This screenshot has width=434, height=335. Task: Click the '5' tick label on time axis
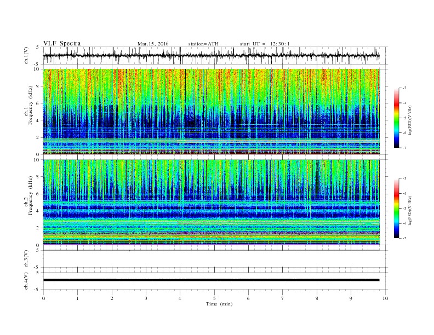(x=214, y=298)
